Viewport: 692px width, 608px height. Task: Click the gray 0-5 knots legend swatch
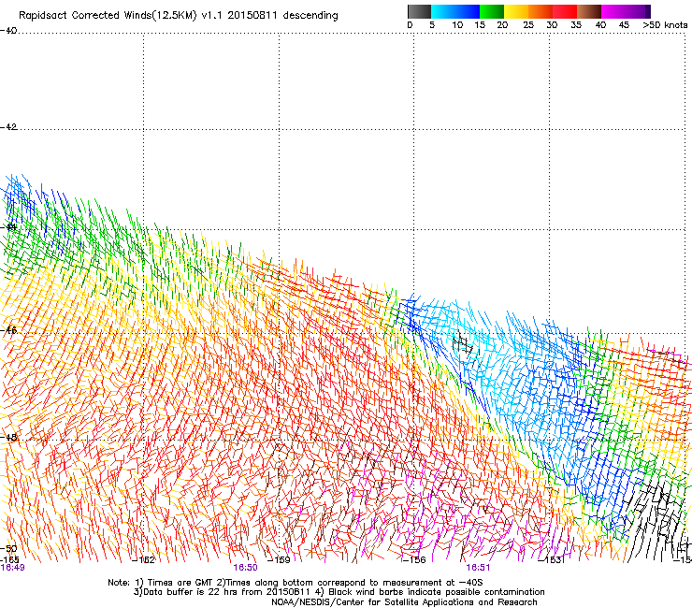tap(419, 11)
